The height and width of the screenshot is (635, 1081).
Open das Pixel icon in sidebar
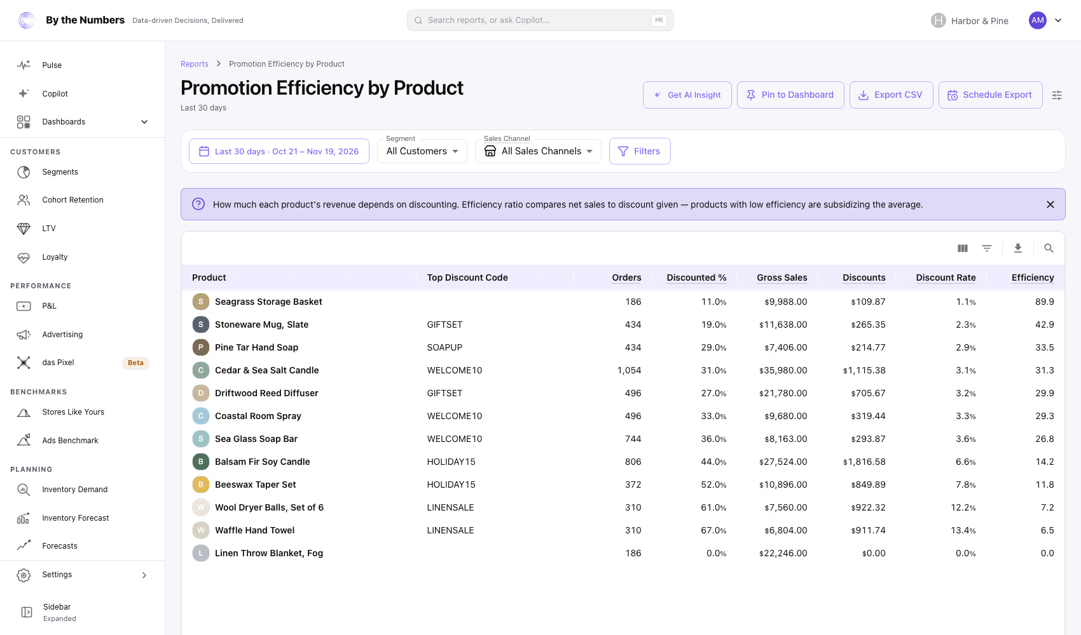(x=24, y=363)
